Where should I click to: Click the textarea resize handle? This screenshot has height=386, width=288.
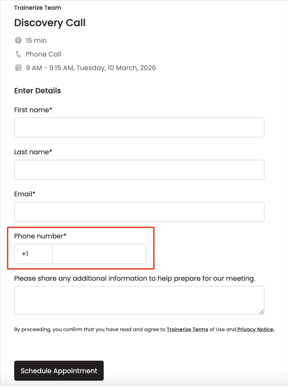tap(261, 311)
